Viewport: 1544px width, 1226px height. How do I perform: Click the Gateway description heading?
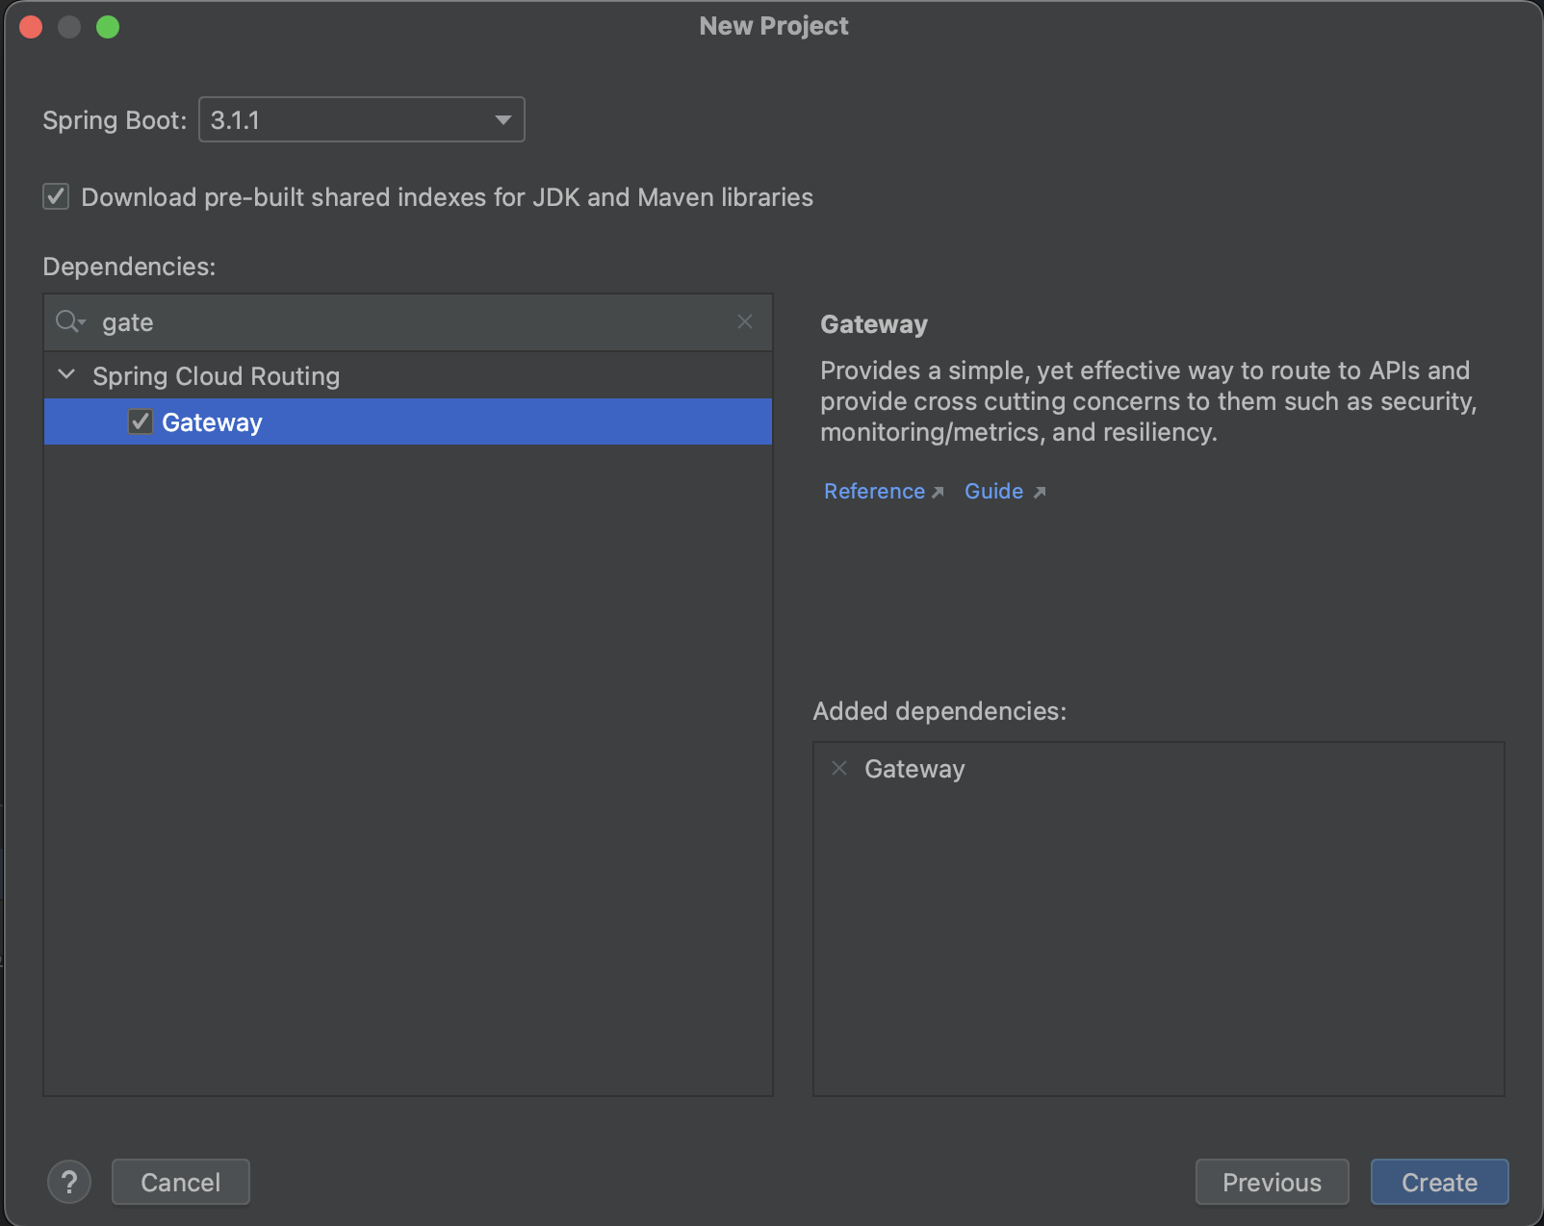(x=874, y=324)
